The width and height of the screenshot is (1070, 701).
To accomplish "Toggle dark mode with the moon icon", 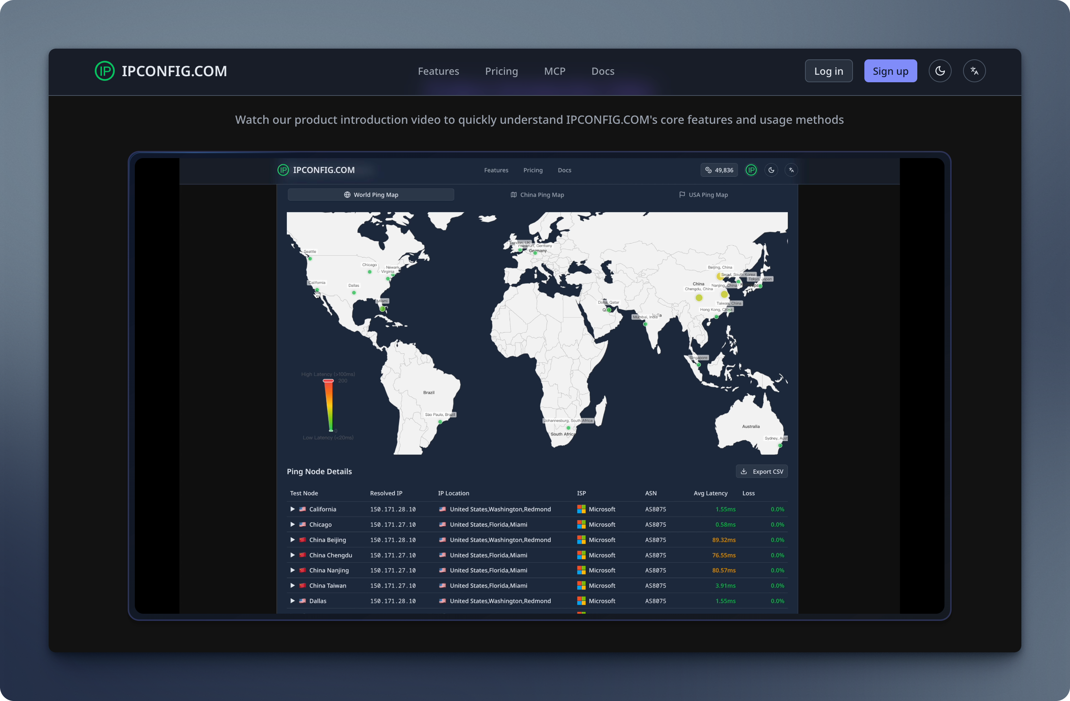I will click(939, 71).
